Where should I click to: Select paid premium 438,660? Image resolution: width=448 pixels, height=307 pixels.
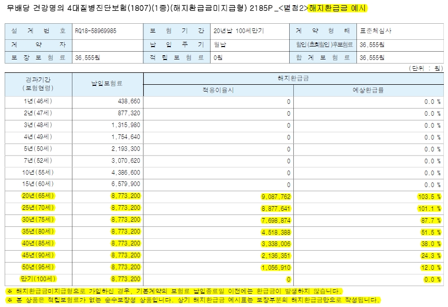point(129,101)
